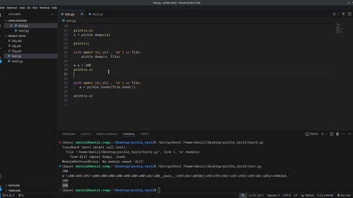Kill the terminal with the trash icon
The image size is (353, 198).
tap(337, 134)
